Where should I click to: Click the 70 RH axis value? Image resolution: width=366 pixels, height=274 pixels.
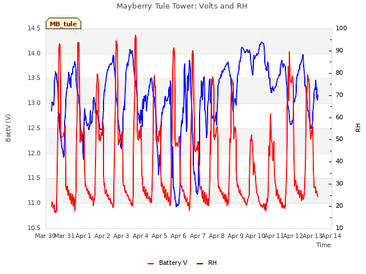(x=339, y=95)
